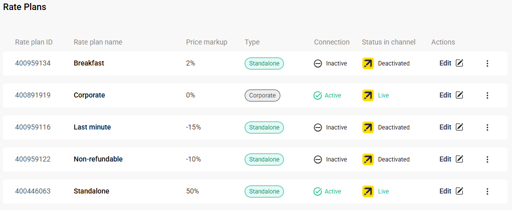The width and height of the screenshot is (512, 210).
Task: Select the Corporate type badge
Action: pyautogui.click(x=262, y=95)
